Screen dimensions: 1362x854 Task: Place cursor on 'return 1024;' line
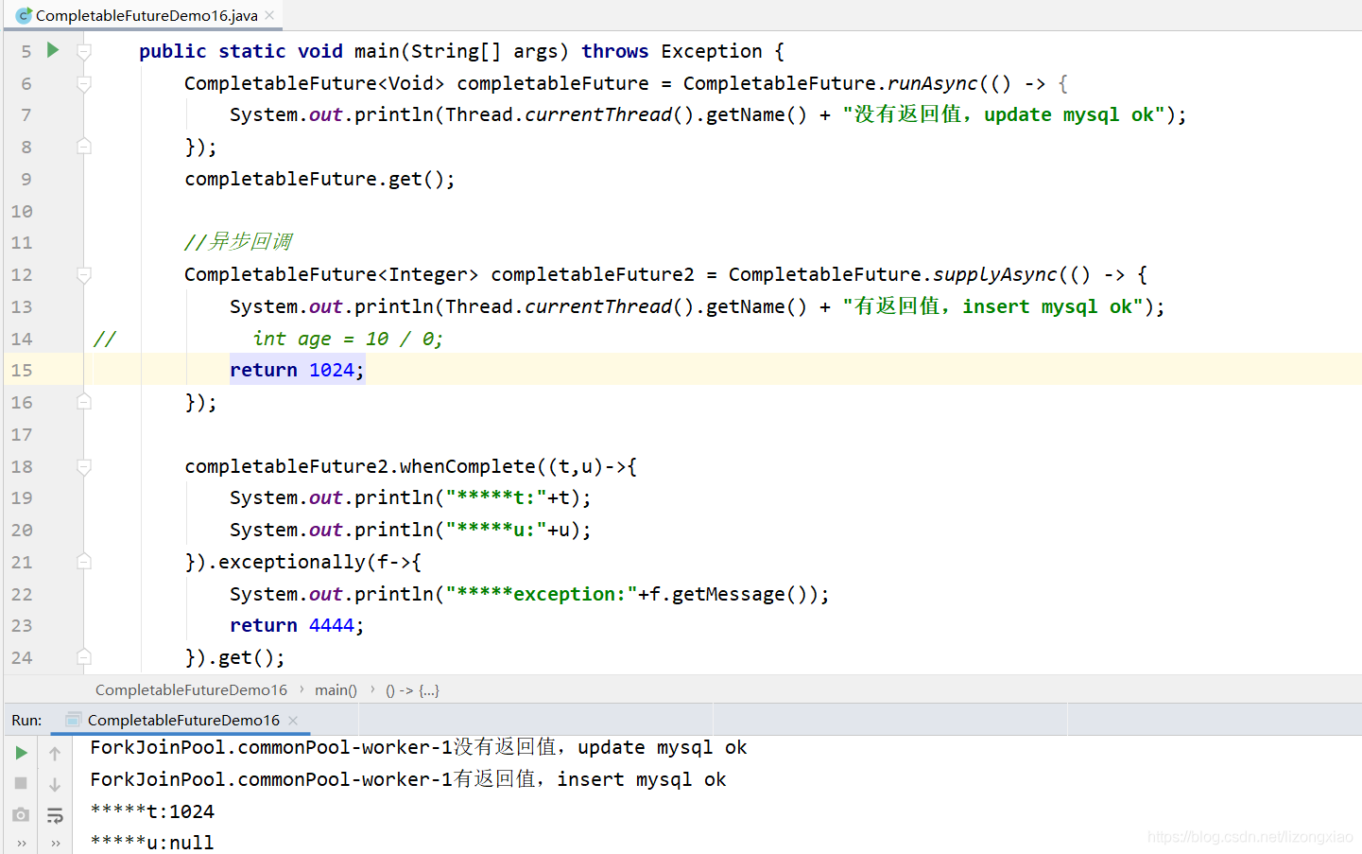click(x=296, y=370)
